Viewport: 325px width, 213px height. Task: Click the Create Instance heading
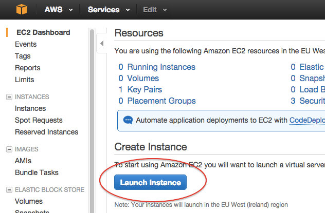click(151, 147)
